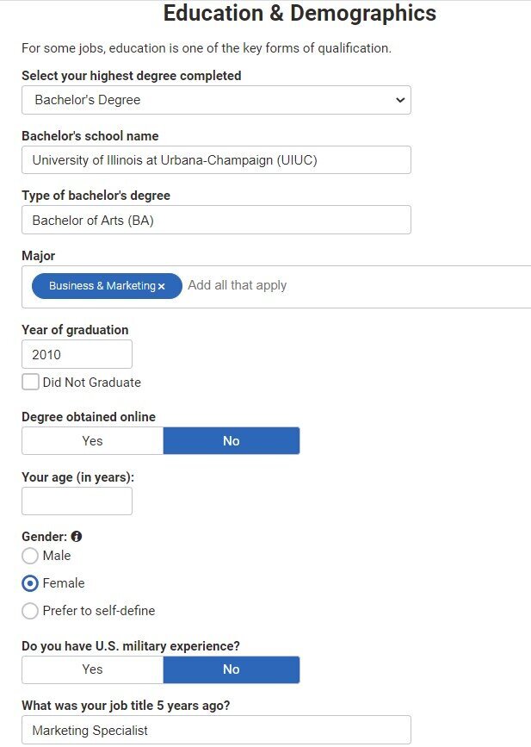Check the Did Not Graduate checkbox
This screenshot has height=747, width=531.
[30, 382]
